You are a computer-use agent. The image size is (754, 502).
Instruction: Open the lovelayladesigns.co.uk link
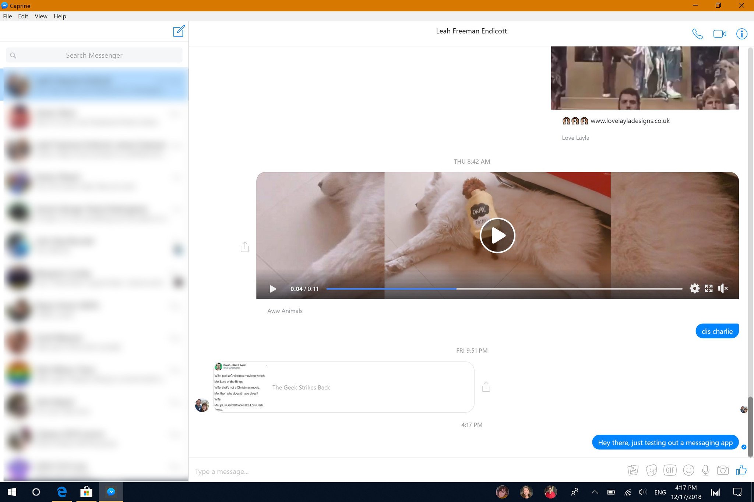(630, 121)
